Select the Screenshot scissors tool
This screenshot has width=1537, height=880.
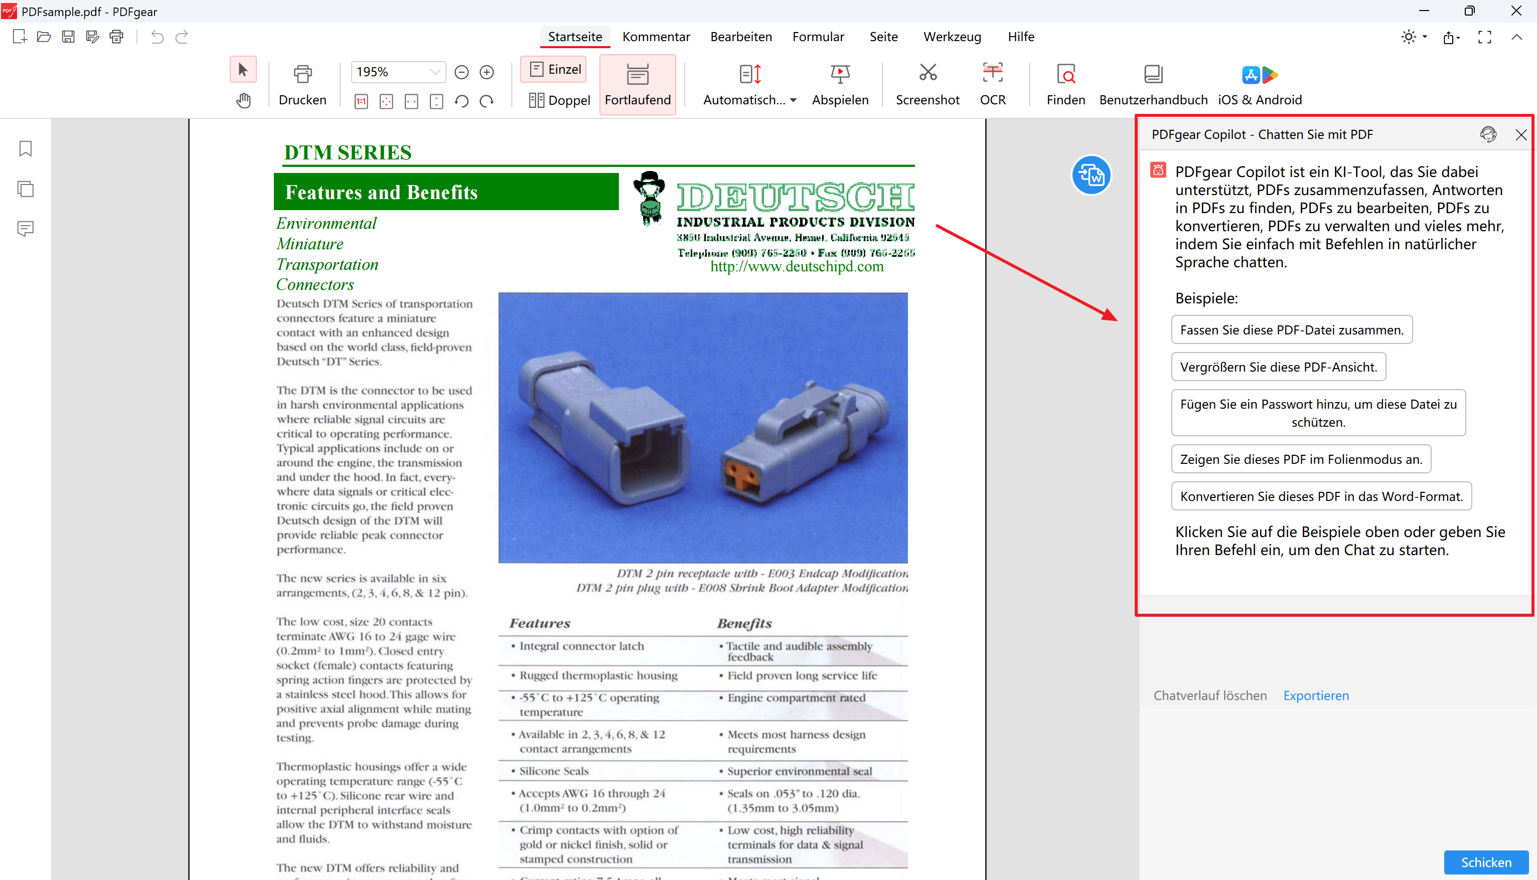pyautogui.click(x=927, y=85)
